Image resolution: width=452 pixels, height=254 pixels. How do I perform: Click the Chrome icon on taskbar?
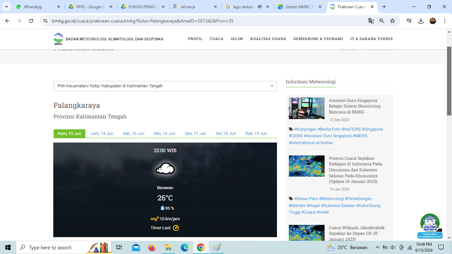(x=201, y=247)
